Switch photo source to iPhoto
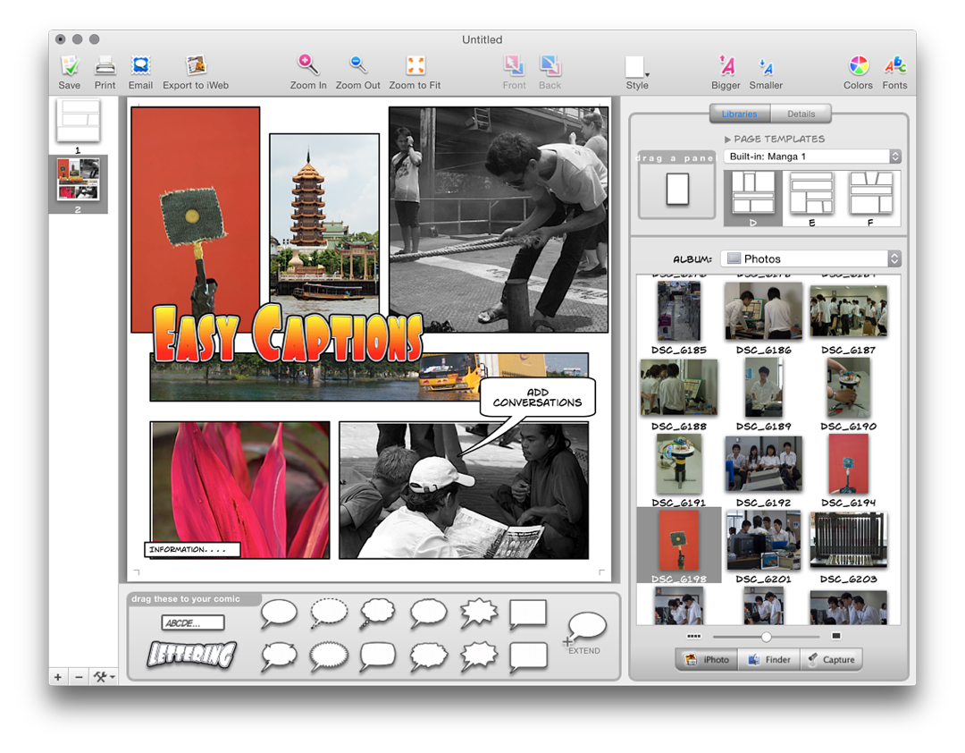Image resolution: width=965 pixels, height=753 pixels. pyautogui.click(x=707, y=659)
